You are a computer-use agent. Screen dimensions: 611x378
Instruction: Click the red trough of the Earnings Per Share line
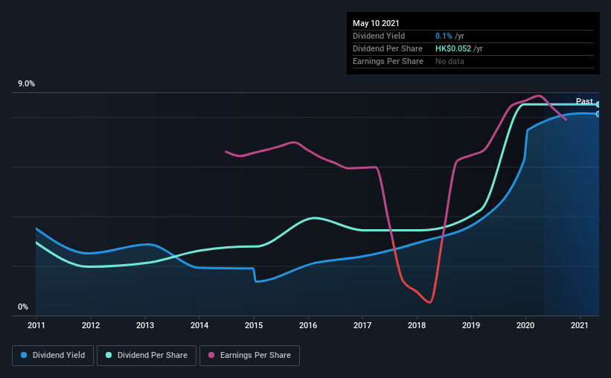click(429, 301)
